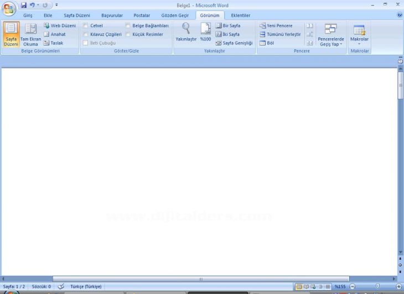Select Sayfa Düzeni document view
Image resolution: width=404 pixels, height=294 pixels.
(11, 34)
